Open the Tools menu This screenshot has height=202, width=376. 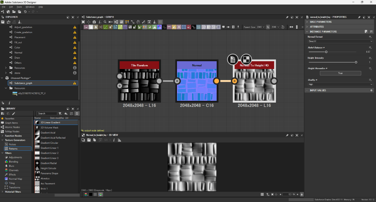coord(19,7)
